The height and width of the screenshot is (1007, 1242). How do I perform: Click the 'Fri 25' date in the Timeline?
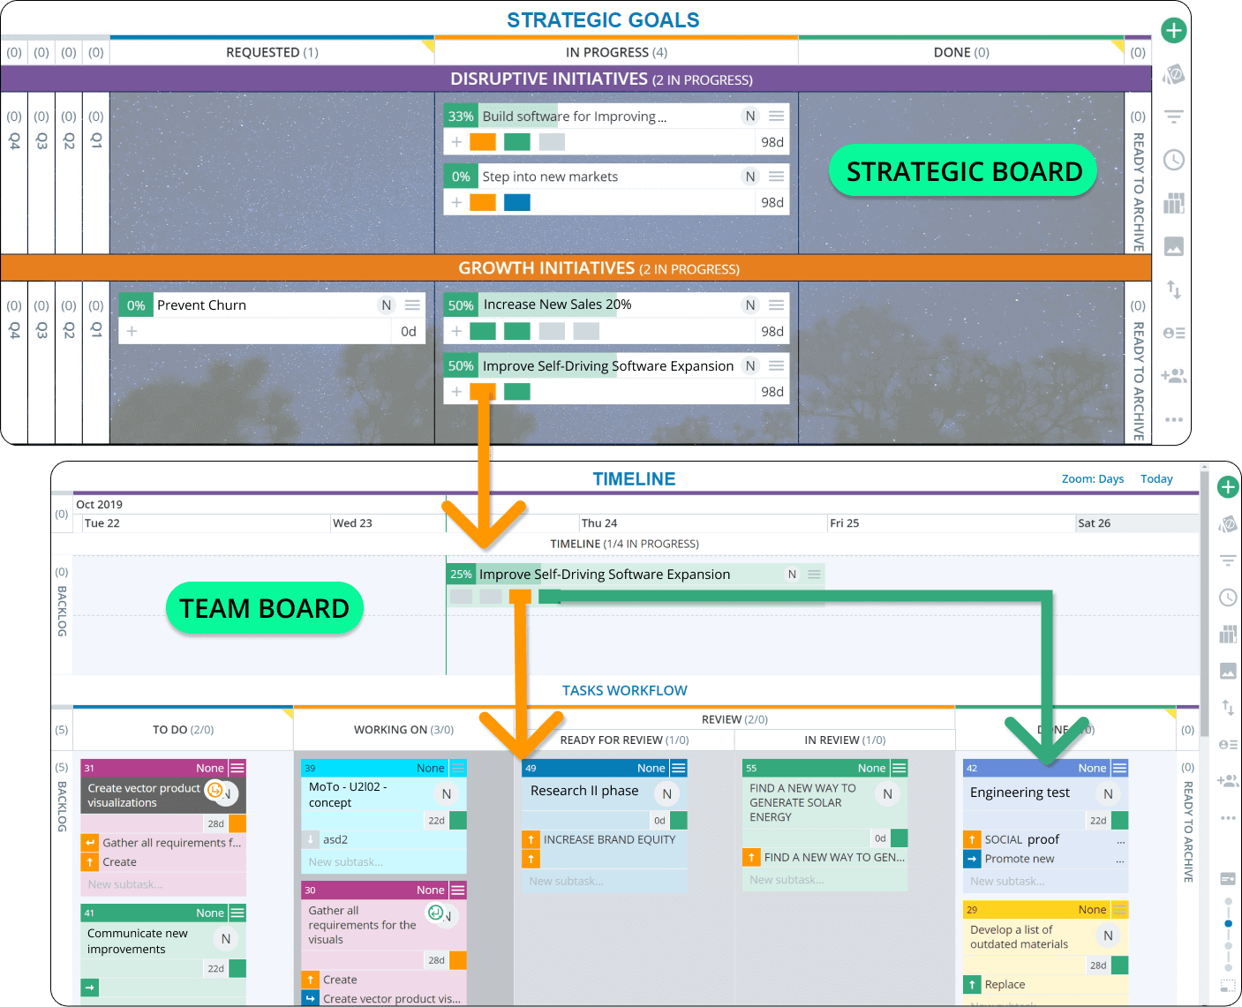[844, 523]
